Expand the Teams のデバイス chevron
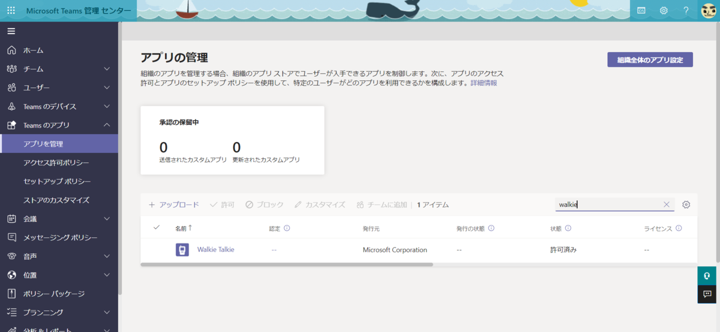The height and width of the screenshot is (332, 720). (x=107, y=106)
